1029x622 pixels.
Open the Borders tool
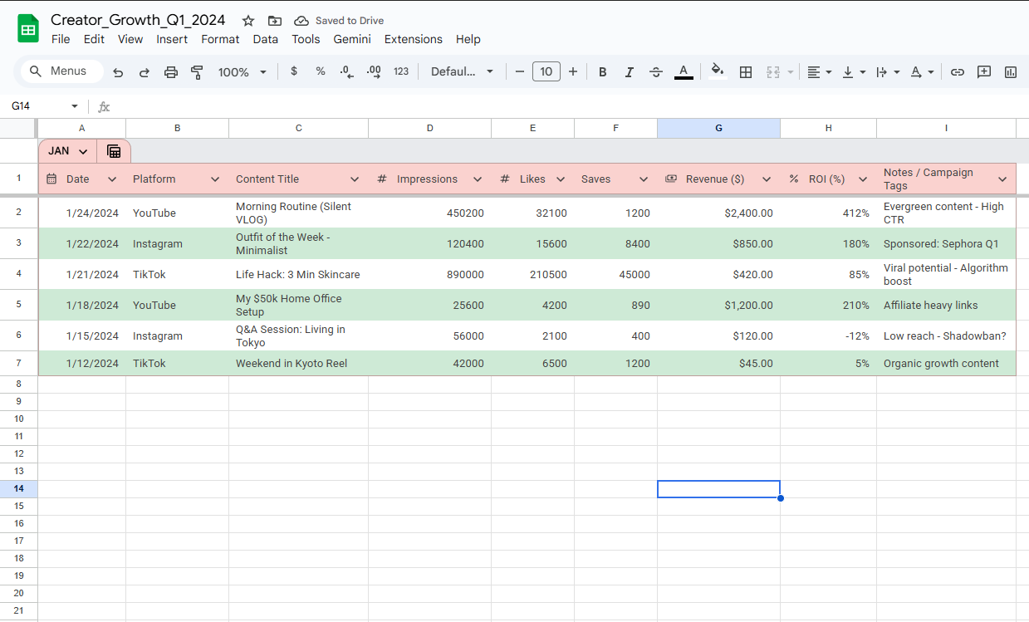(x=745, y=71)
